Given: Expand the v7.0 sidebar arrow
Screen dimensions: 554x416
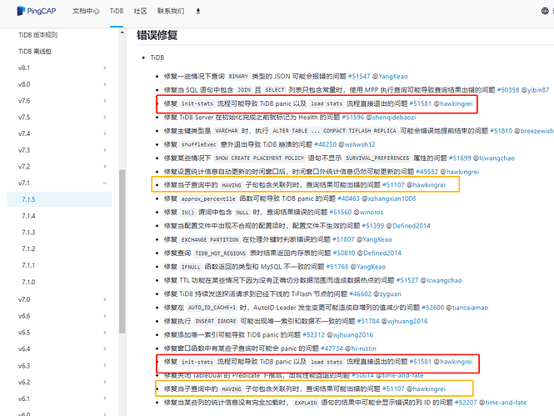Looking at the screenshot, I should (105, 300).
